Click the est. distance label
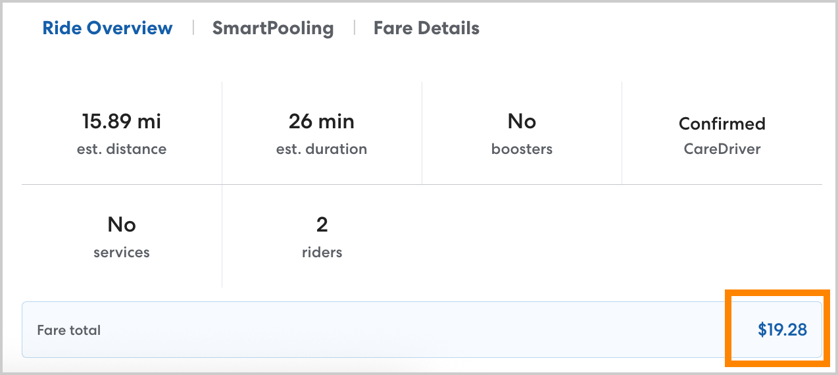 coord(122,149)
